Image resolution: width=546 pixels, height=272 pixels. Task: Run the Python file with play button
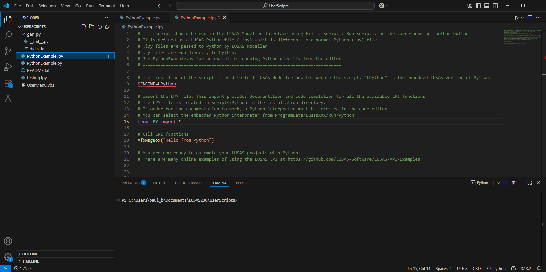[517, 18]
